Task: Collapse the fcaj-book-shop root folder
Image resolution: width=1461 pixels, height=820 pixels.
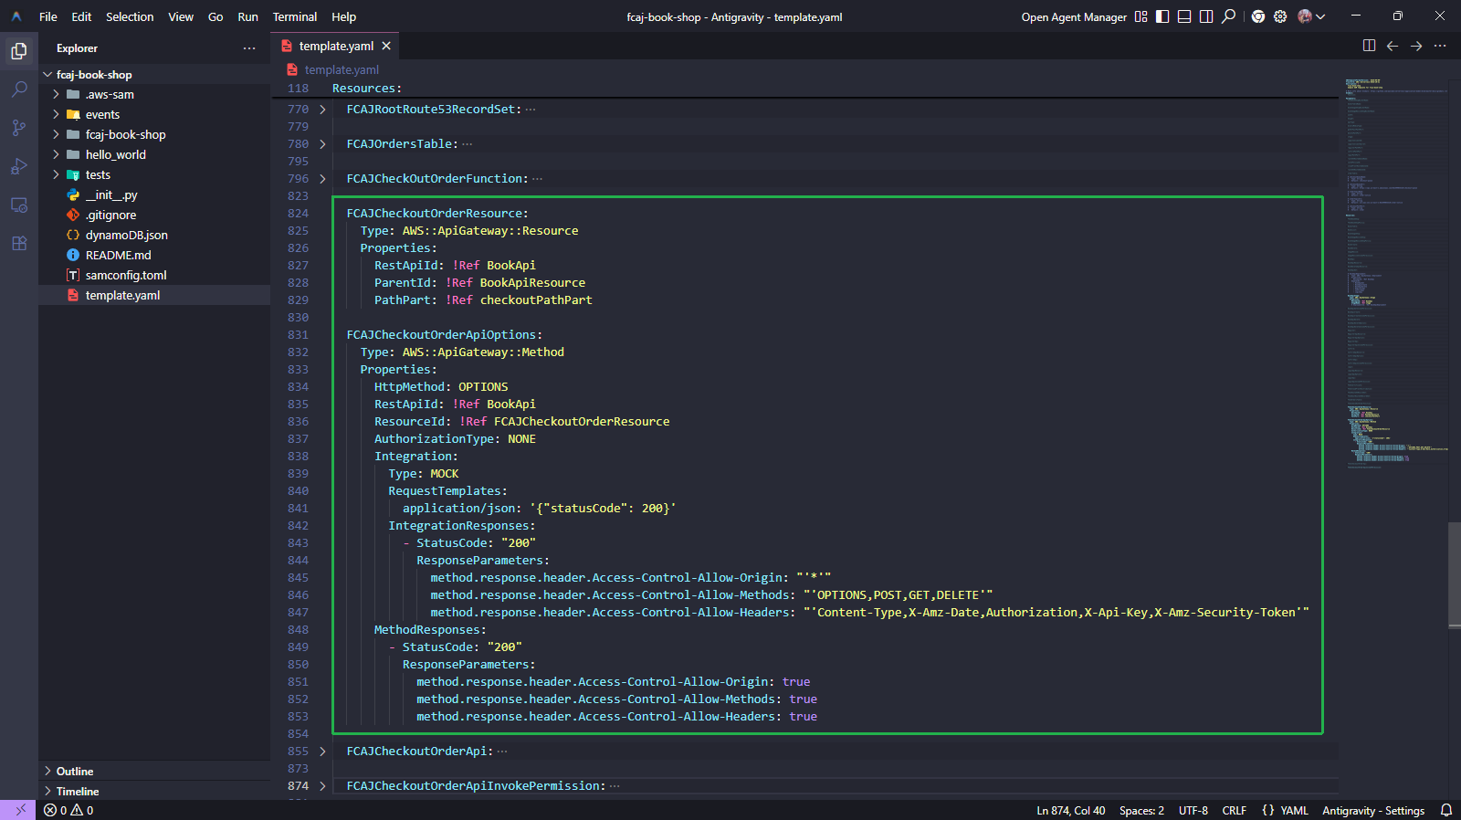Action: (47, 75)
